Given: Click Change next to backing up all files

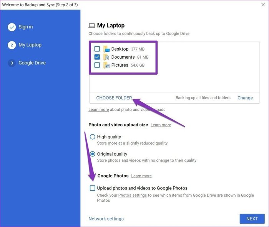Looking at the screenshot, I should click(x=245, y=98).
